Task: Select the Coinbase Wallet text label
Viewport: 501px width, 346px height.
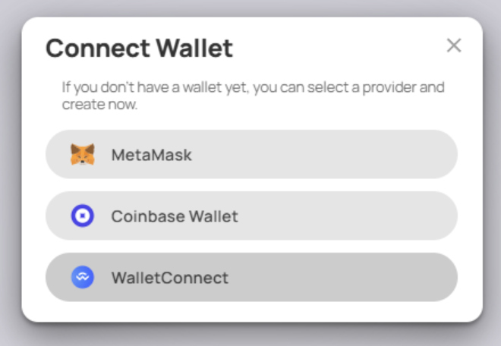Action: point(175,216)
